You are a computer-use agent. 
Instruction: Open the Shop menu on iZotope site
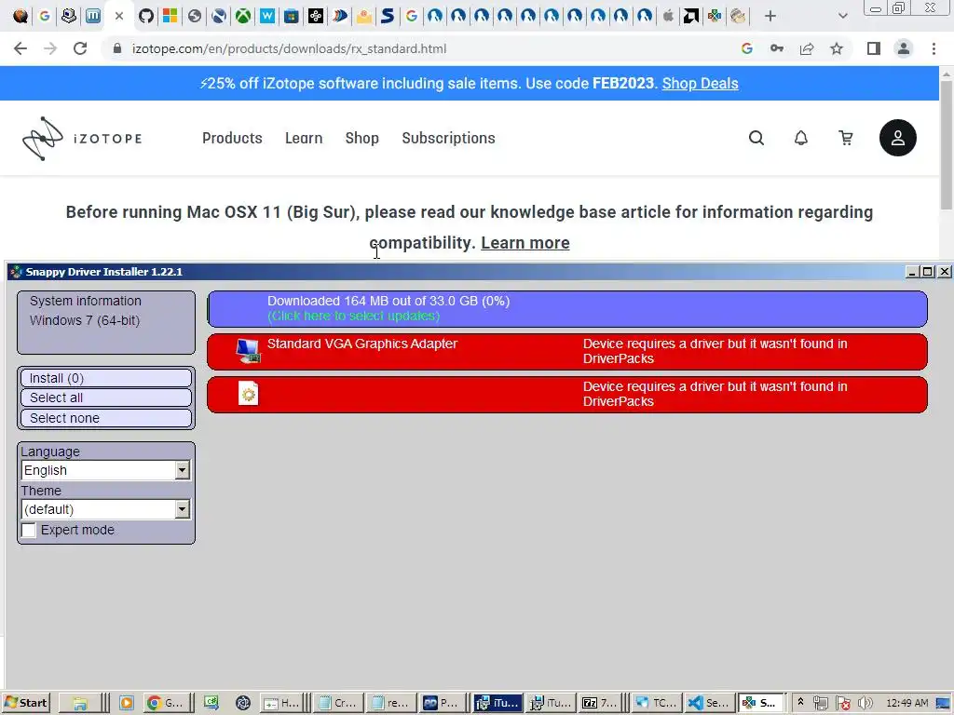(362, 138)
